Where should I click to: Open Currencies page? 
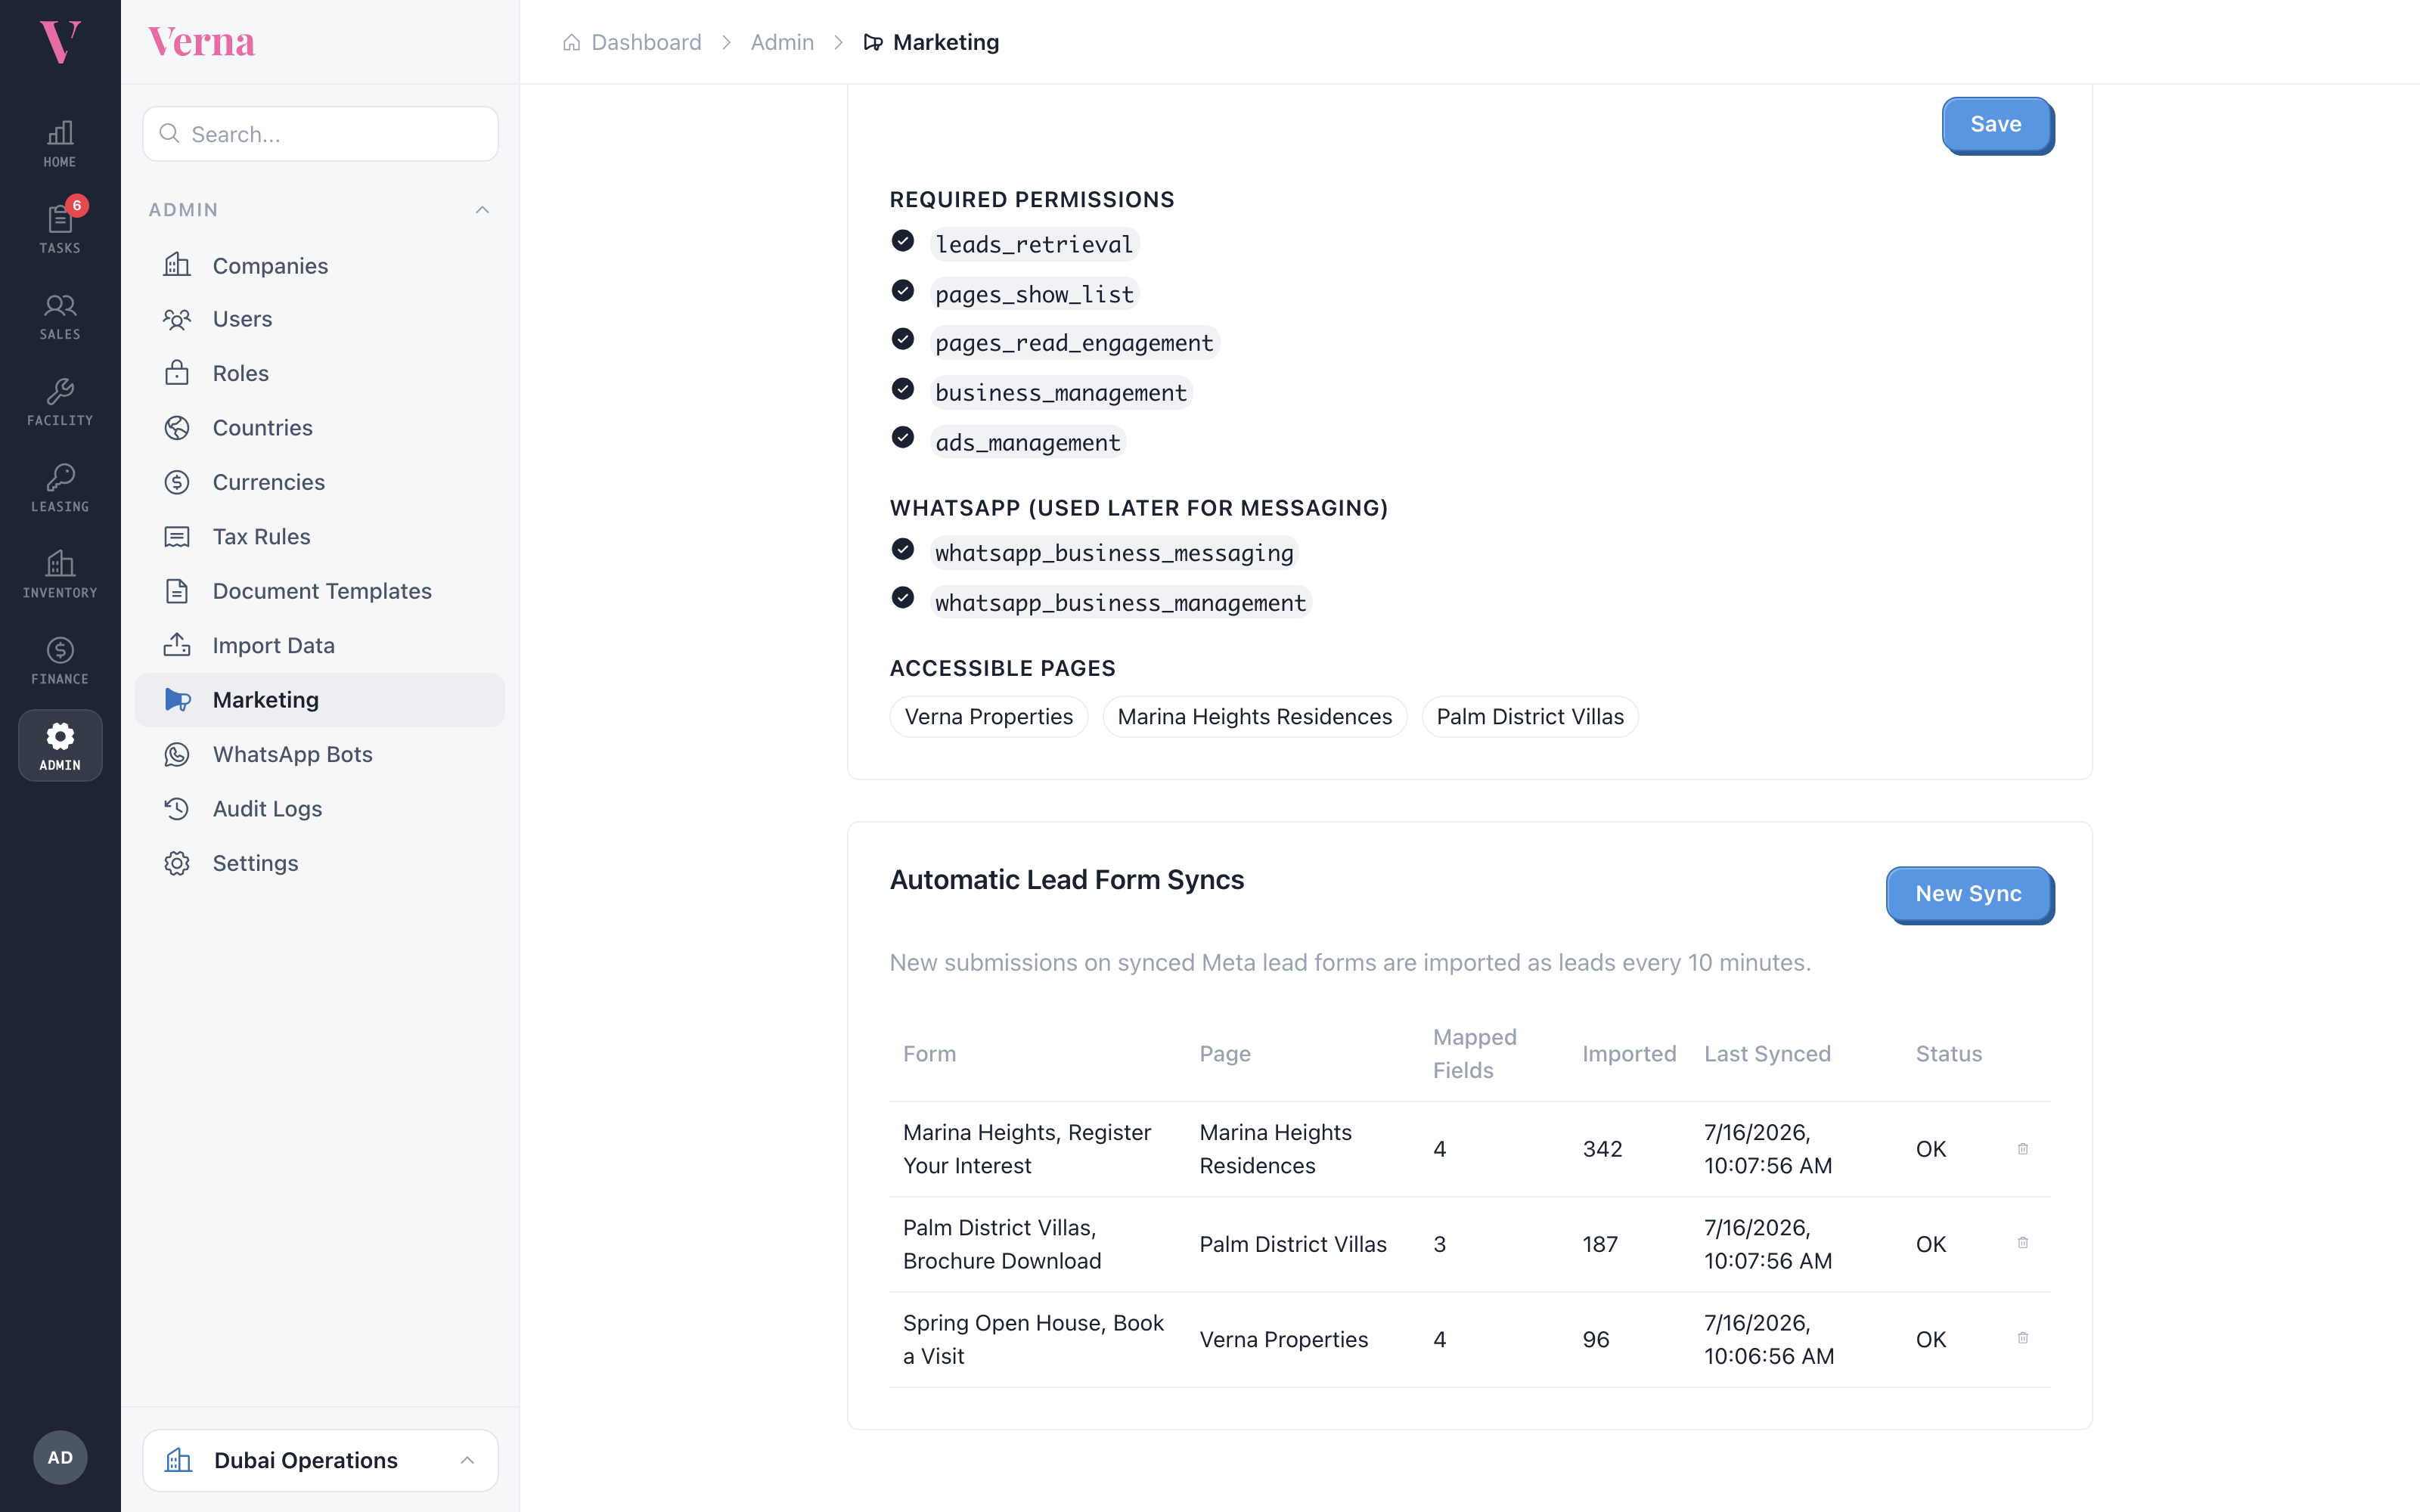click(320, 482)
